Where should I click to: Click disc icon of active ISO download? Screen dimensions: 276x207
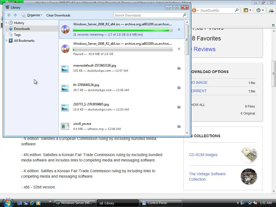click(x=65, y=29)
